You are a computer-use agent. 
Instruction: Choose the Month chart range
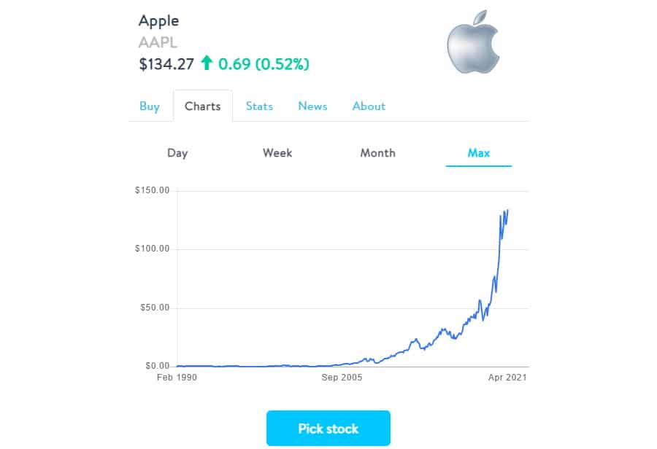click(378, 153)
